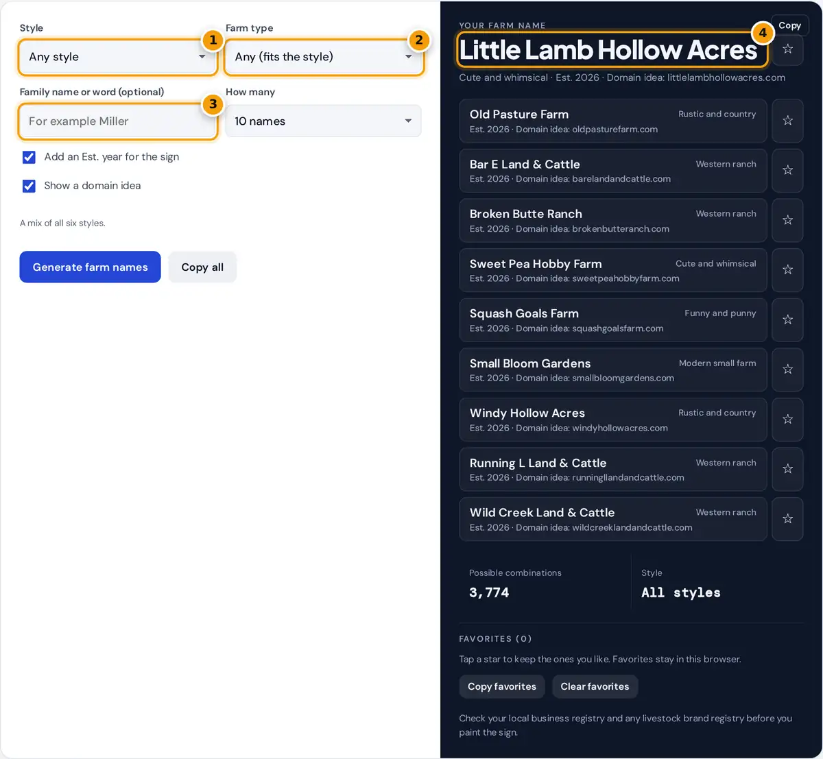Click Generate farm names button

click(x=90, y=267)
